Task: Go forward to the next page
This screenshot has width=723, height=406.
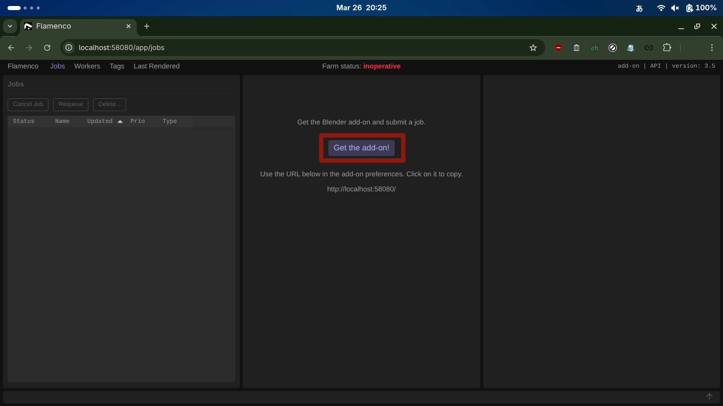Action: pyautogui.click(x=29, y=48)
